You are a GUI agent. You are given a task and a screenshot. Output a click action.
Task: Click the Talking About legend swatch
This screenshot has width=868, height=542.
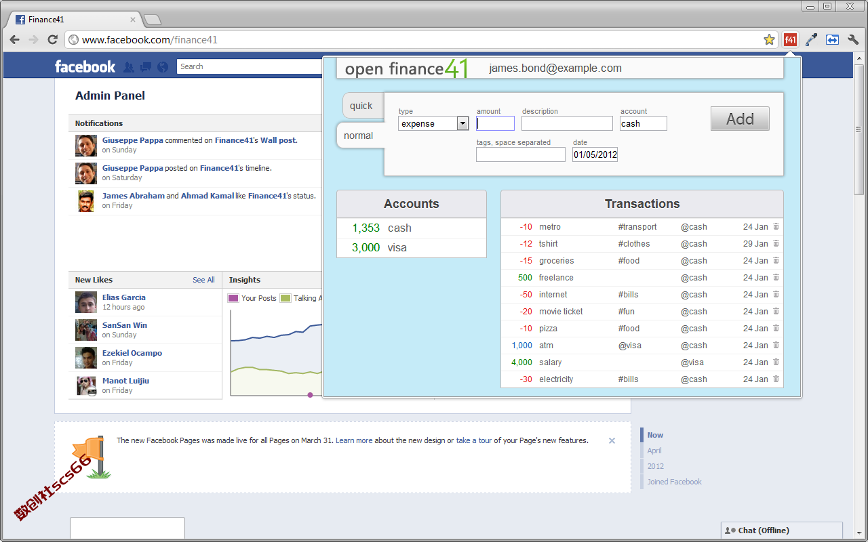(285, 298)
